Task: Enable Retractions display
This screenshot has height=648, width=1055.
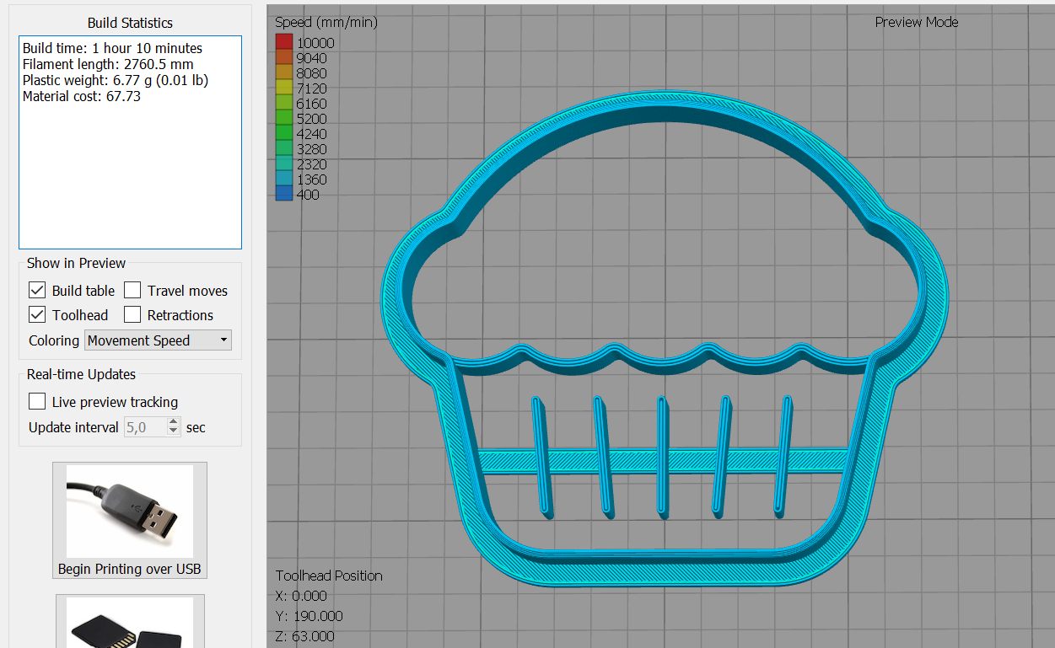Action: pos(132,315)
